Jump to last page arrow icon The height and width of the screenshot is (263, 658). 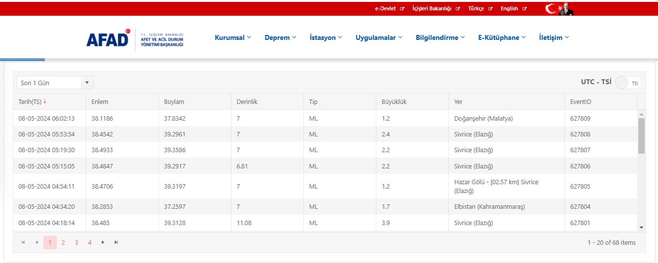point(116,242)
